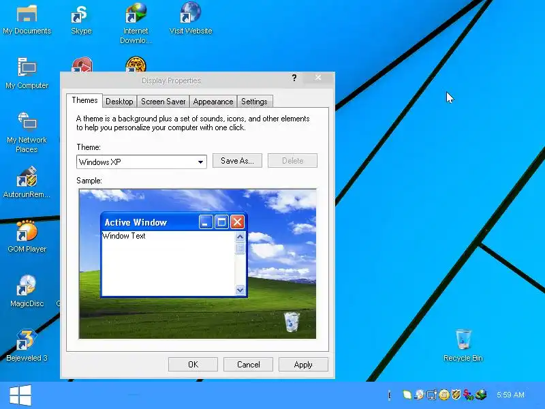This screenshot has width=545, height=409.
Task: Click the green leaf tray icon
Action: 407,395
